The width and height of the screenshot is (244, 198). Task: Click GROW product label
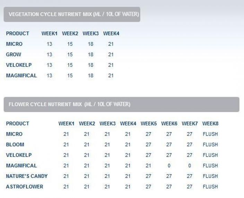[x=14, y=54]
